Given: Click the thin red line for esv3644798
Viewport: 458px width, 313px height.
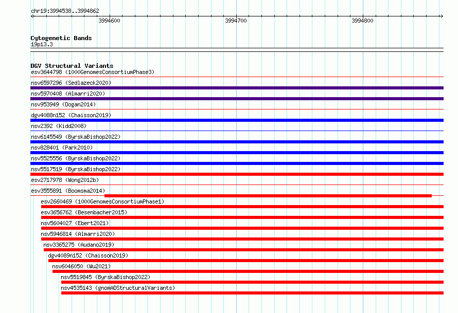Looking at the screenshot, I should click(237, 77).
